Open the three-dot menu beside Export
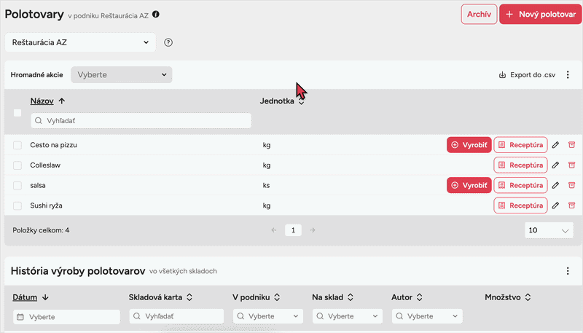Viewport: 583px width, 333px height. click(568, 74)
